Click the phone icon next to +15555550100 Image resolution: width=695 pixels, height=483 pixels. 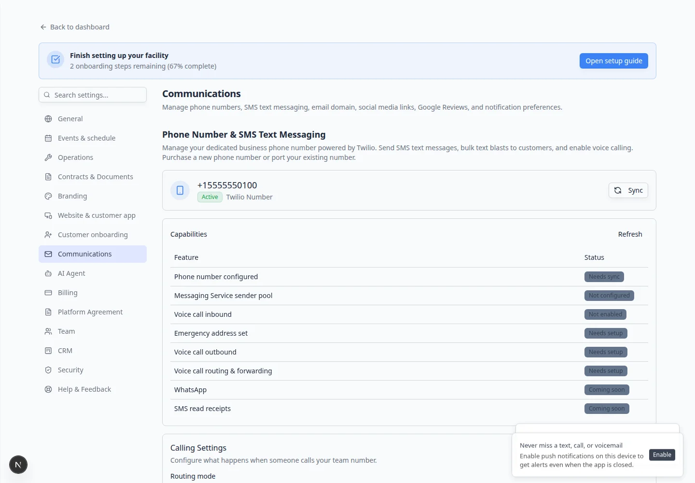(180, 190)
